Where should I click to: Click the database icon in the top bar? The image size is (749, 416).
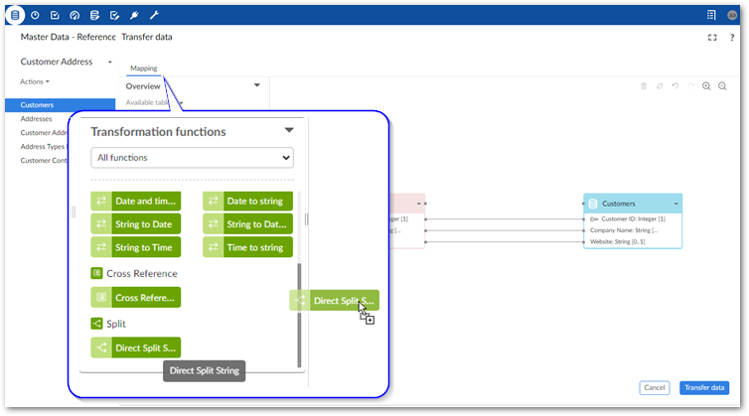click(16, 15)
